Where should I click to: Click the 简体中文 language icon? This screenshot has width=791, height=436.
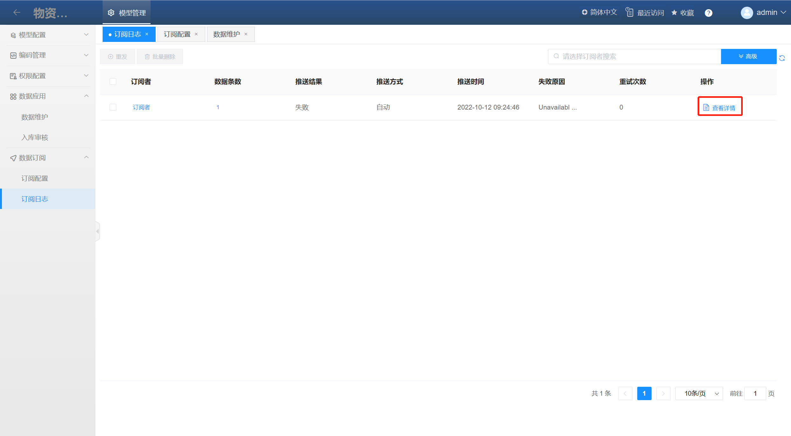click(x=584, y=12)
